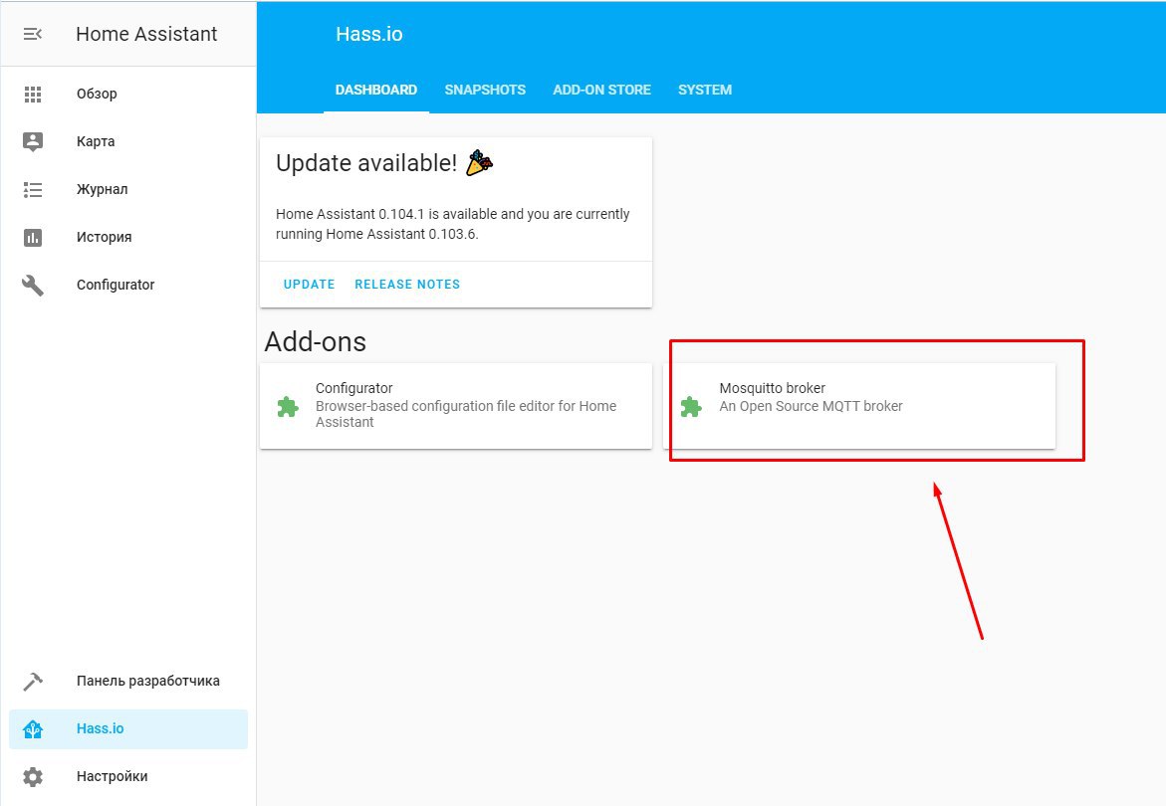Click the История chart icon
This screenshot has width=1166, height=806.
point(33,238)
